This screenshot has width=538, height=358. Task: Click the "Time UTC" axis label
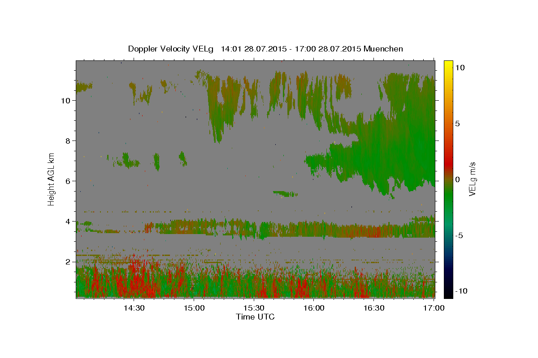point(255,317)
